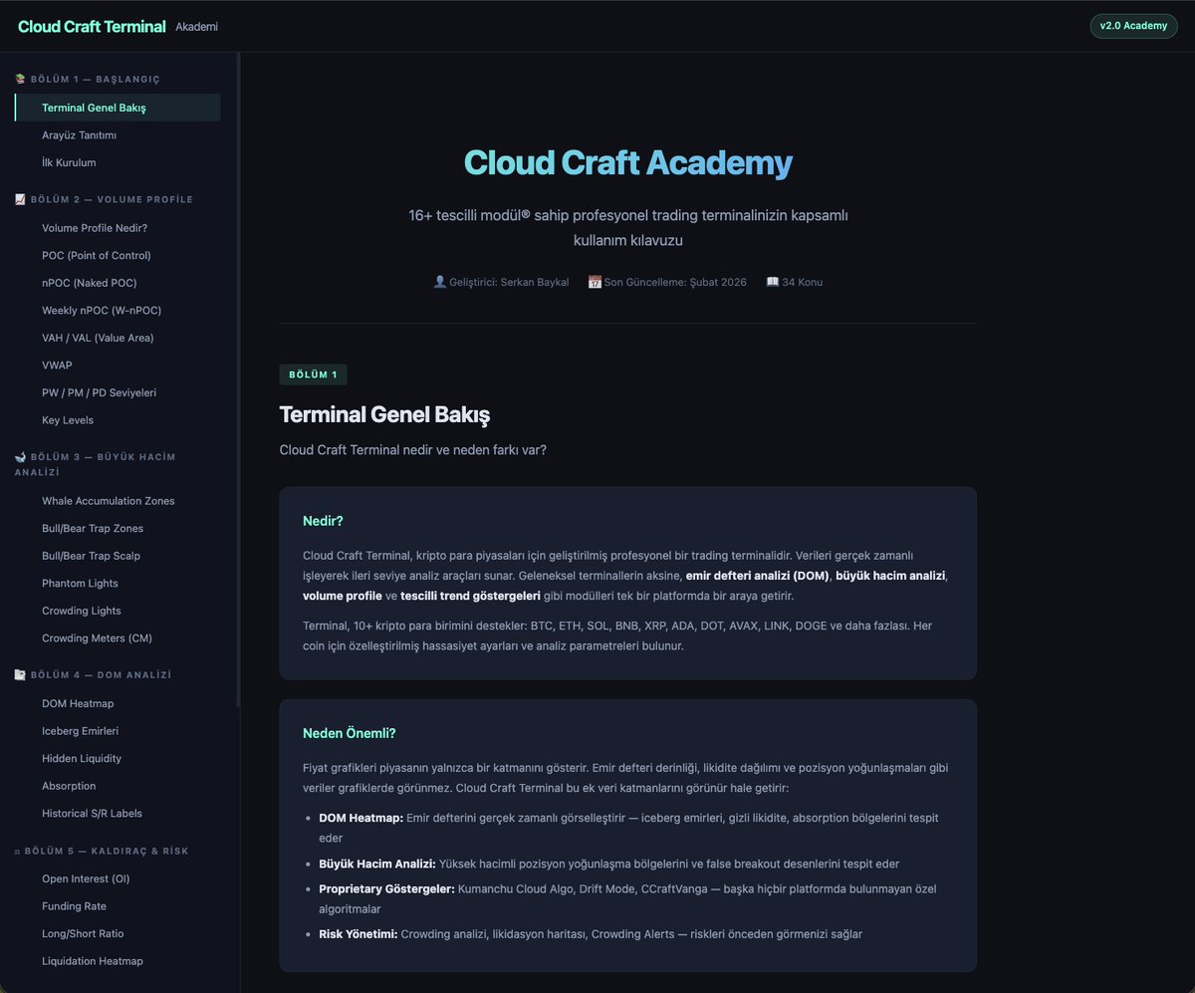The height and width of the screenshot is (993, 1195).
Task: Click the sidebar vertical scrollbar
Action: [x=238, y=378]
